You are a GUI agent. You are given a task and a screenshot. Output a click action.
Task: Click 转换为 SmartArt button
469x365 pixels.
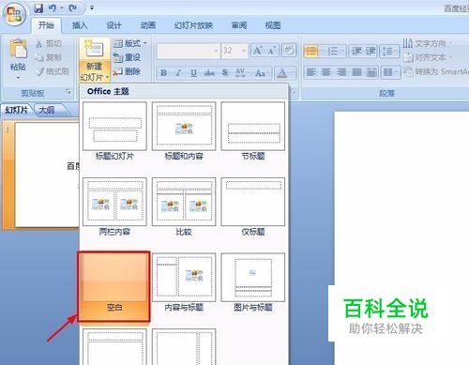(436, 71)
